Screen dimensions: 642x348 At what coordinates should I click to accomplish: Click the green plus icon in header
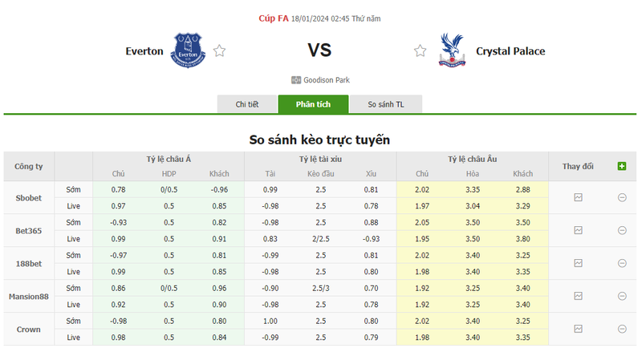622,166
